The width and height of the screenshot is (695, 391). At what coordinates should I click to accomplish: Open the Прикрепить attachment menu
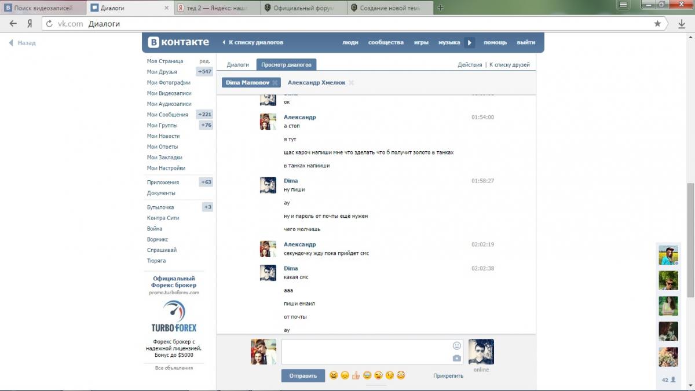click(x=448, y=376)
